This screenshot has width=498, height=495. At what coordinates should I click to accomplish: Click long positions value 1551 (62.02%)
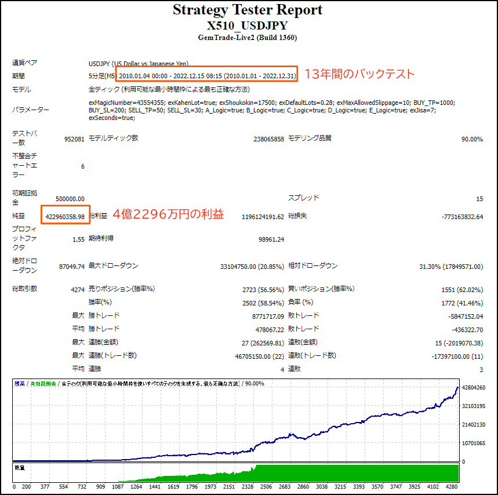[462, 290]
